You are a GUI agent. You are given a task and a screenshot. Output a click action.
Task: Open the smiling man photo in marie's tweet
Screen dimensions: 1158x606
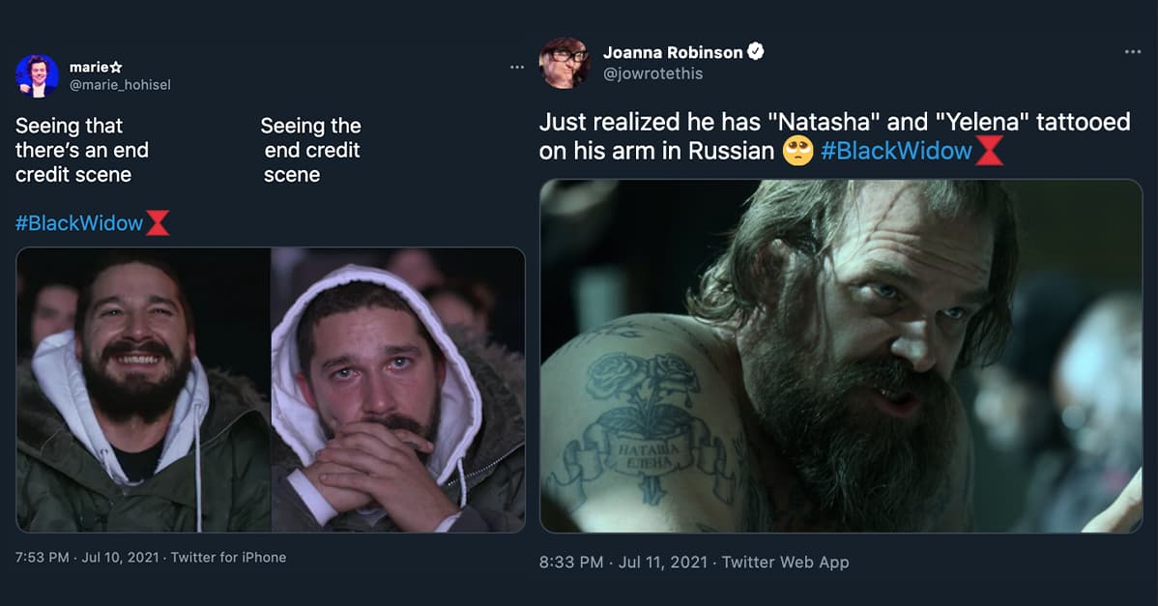point(144,390)
